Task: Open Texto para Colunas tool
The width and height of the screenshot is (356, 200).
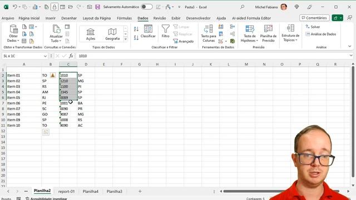Action: 209,33
